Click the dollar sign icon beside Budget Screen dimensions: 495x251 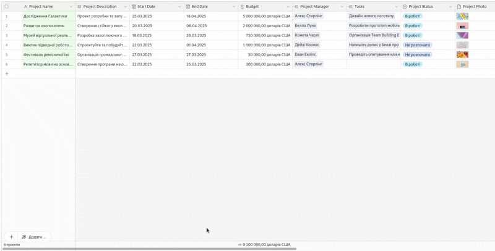[242, 7]
